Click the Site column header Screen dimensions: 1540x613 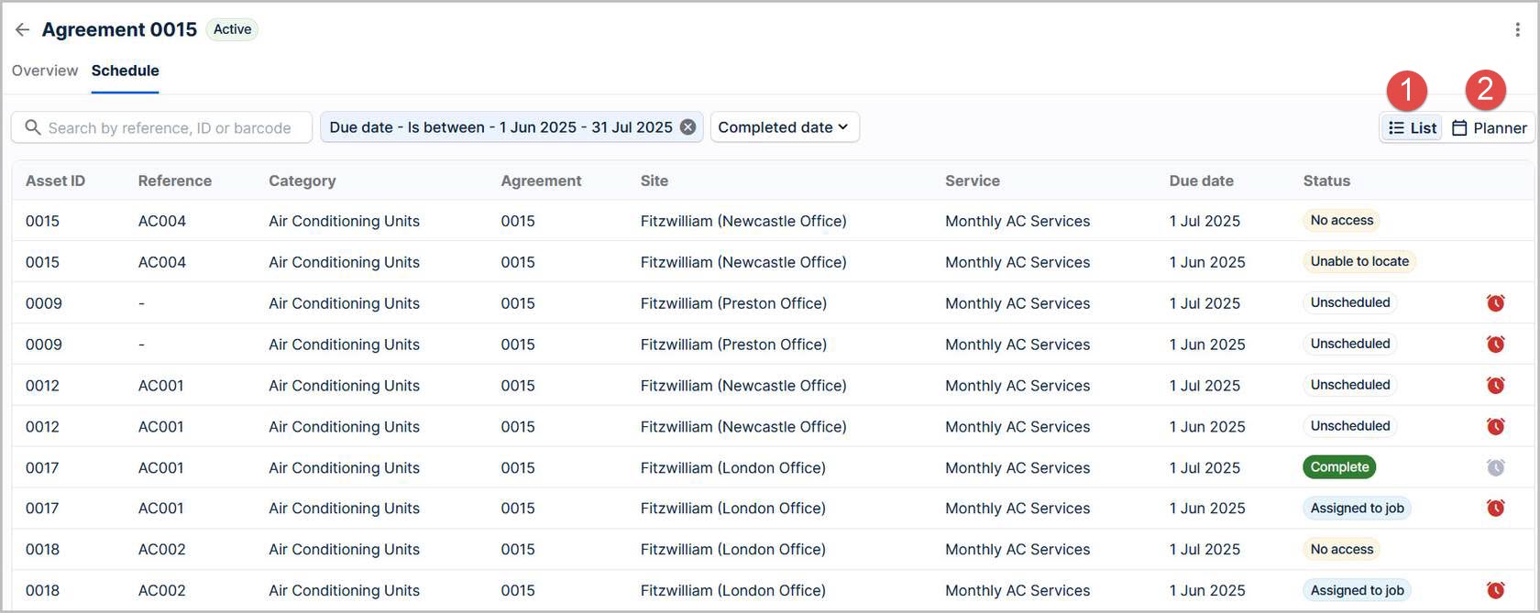[654, 181]
